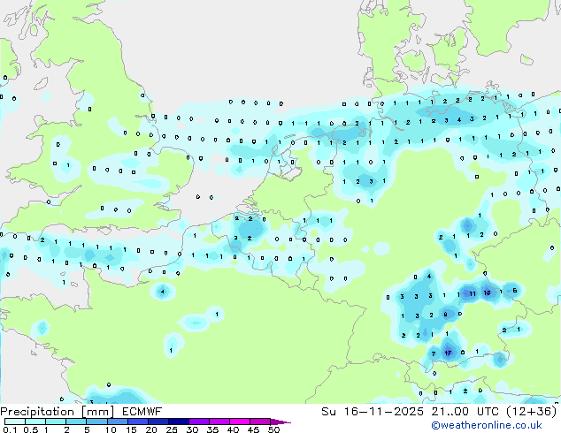The image size is (561, 433).
Task: Click the 'ECMWF' model label
Action: [142, 412]
